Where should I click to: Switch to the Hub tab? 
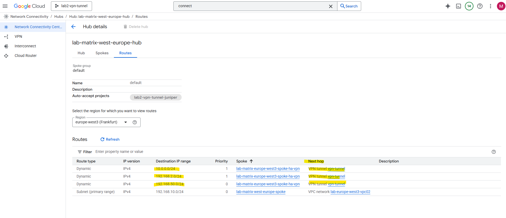tap(81, 53)
